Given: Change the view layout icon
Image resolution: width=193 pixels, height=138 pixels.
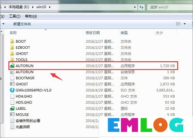Looking at the screenshot, I should point(178,24).
